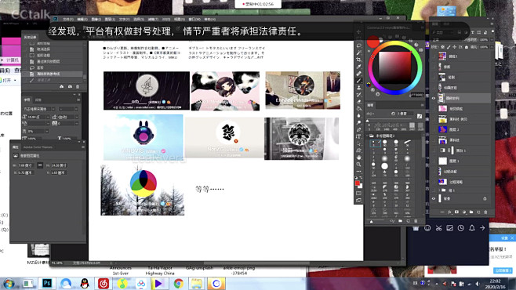Click the hex color field in color wheel panel
This screenshot has height=290, width=516.
tap(416, 95)
